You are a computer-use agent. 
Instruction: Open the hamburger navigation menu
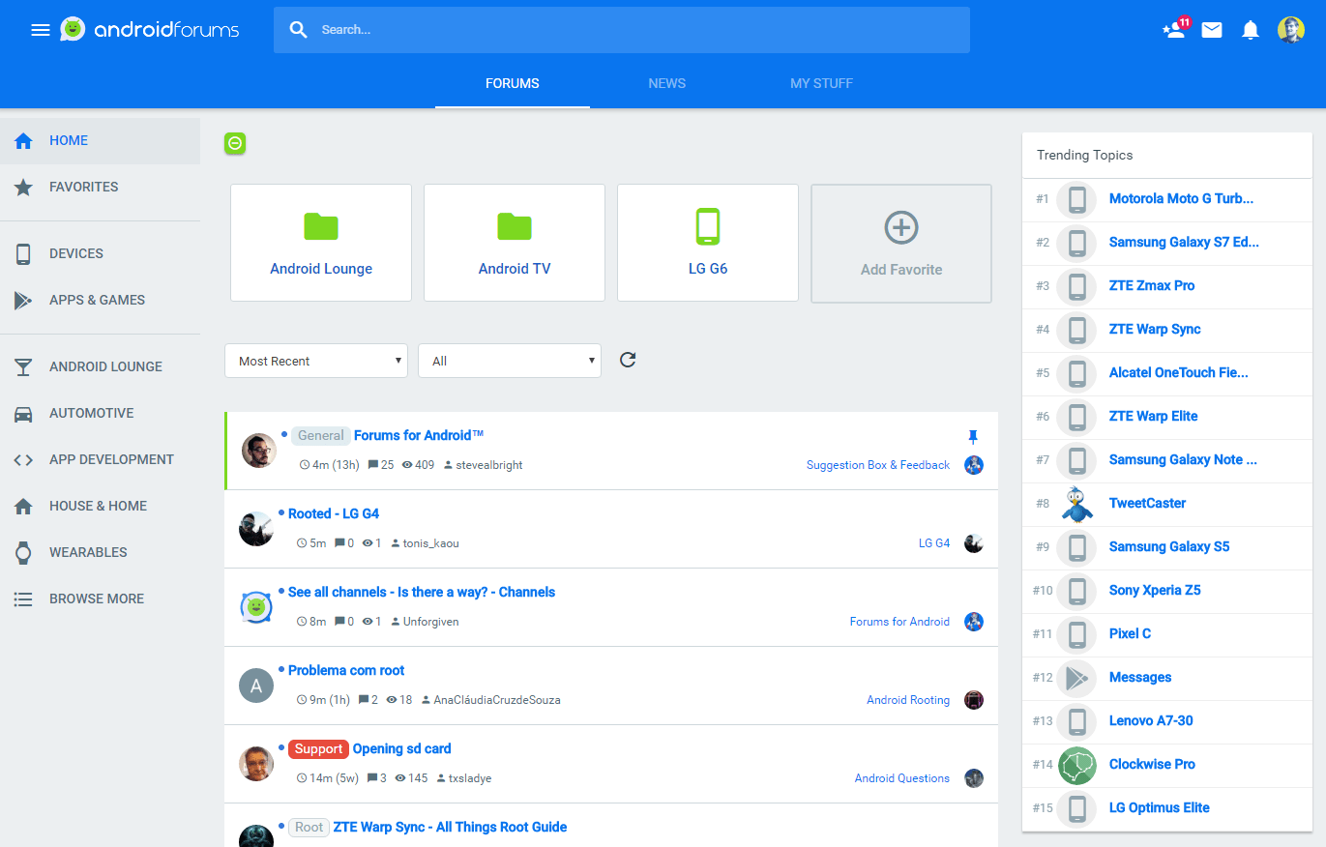41,30
